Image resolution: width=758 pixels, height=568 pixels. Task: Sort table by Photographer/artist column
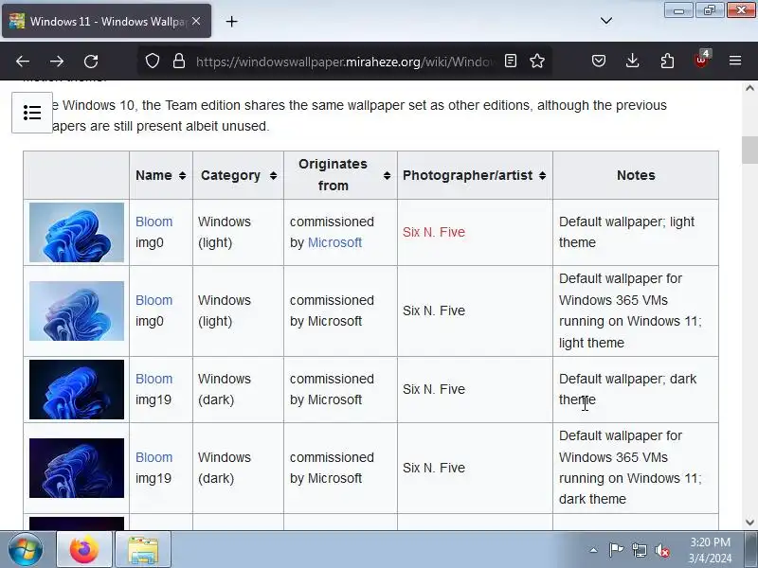point(542,175)
